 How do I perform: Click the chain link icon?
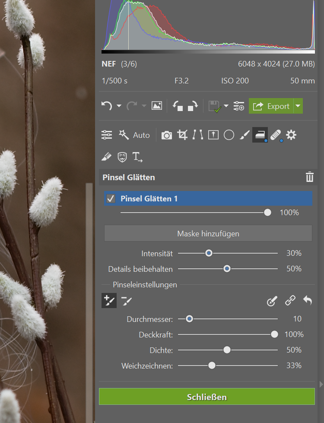pyautogui.click(x=290, y=301)
